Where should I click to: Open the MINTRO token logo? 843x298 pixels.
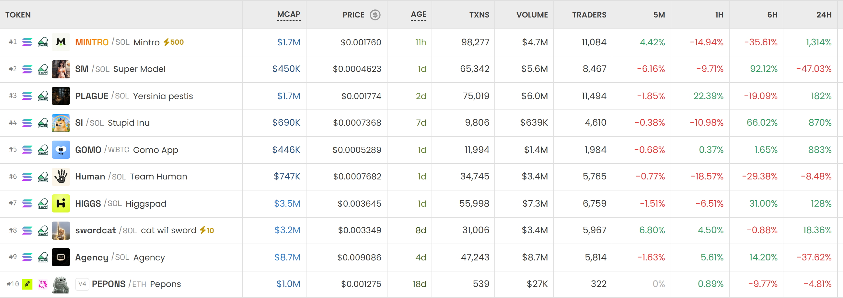[61, 42]
